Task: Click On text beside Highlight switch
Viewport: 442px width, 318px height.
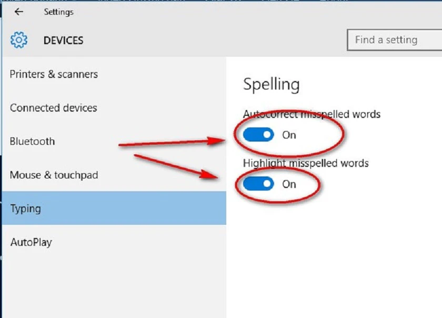Action: pyautogui.click(x=289, y=184)
